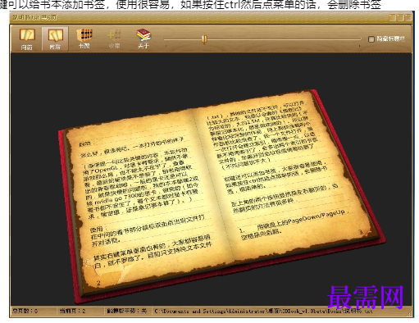
Task: Minimize the book reader window
Action: click(392, 17)
